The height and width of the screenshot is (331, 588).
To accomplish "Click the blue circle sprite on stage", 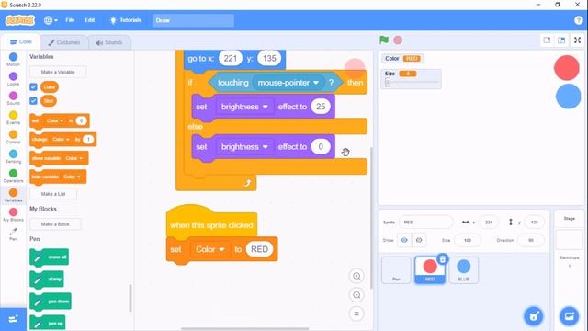I will point(568,97).
